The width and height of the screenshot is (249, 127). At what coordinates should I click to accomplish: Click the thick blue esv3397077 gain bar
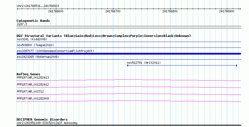click(129, 54)
